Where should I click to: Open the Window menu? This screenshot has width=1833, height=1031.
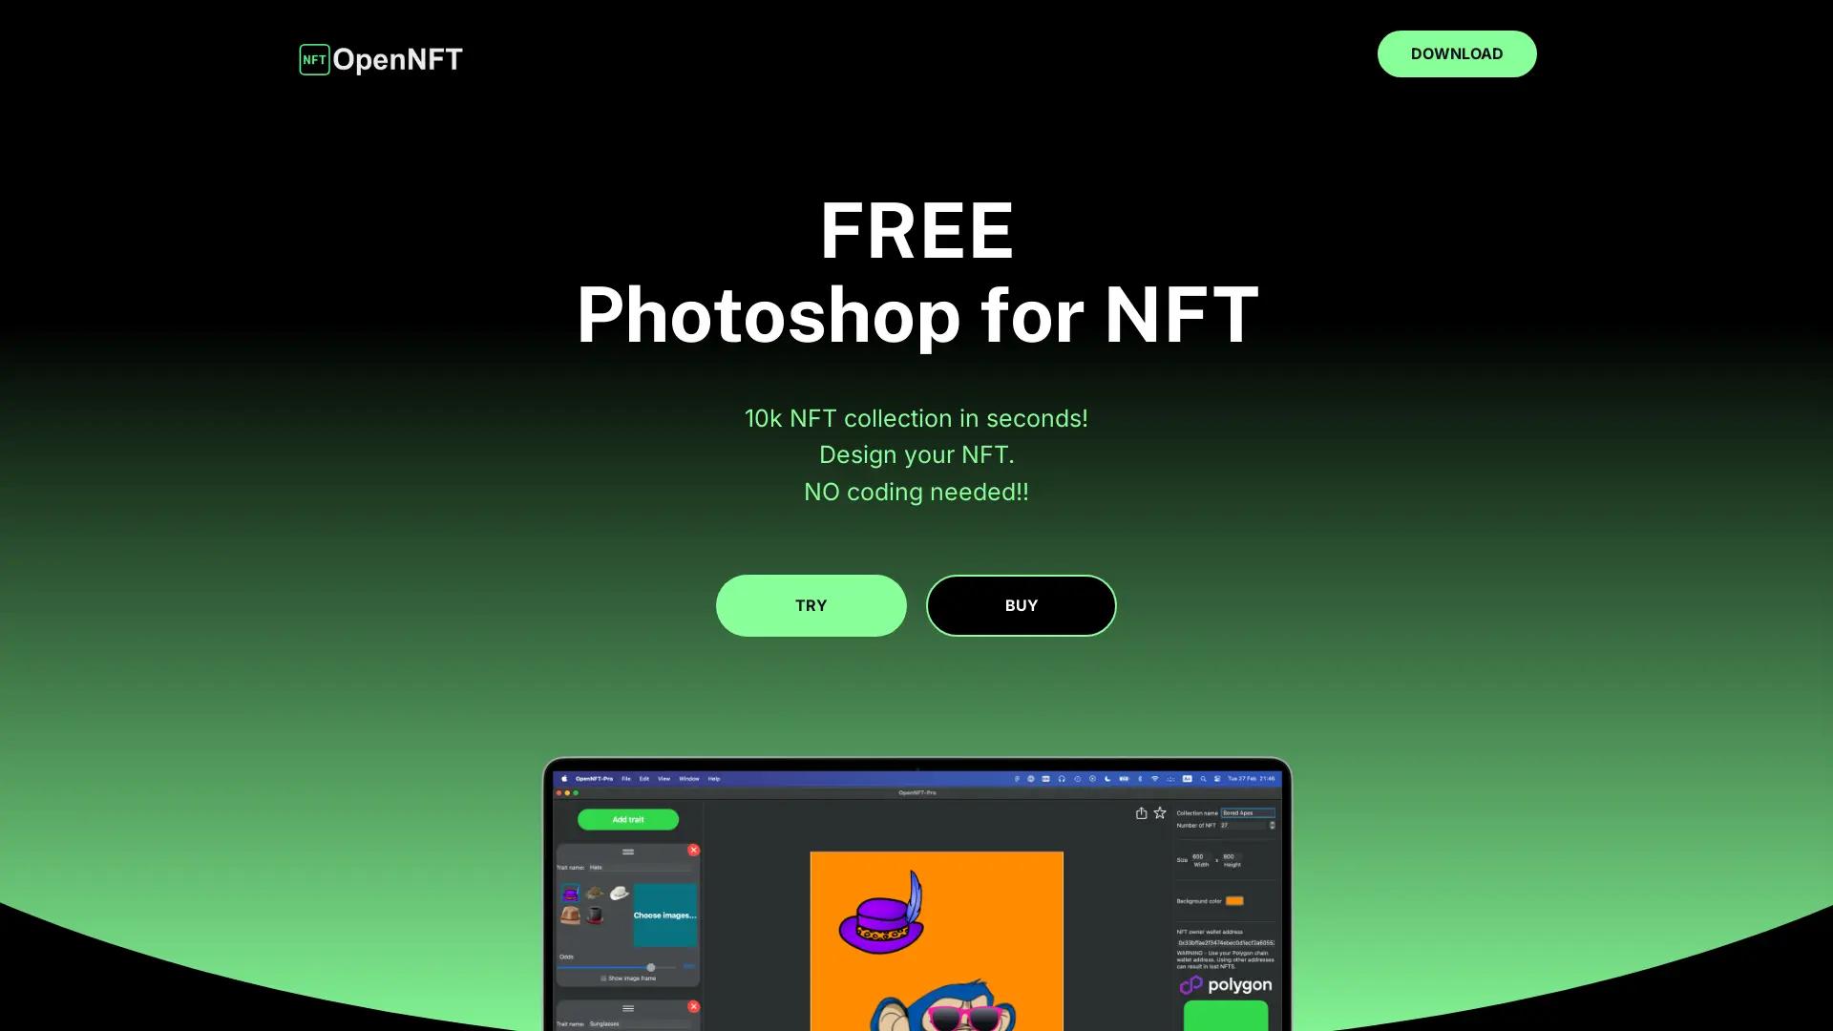tap(688, 778)
